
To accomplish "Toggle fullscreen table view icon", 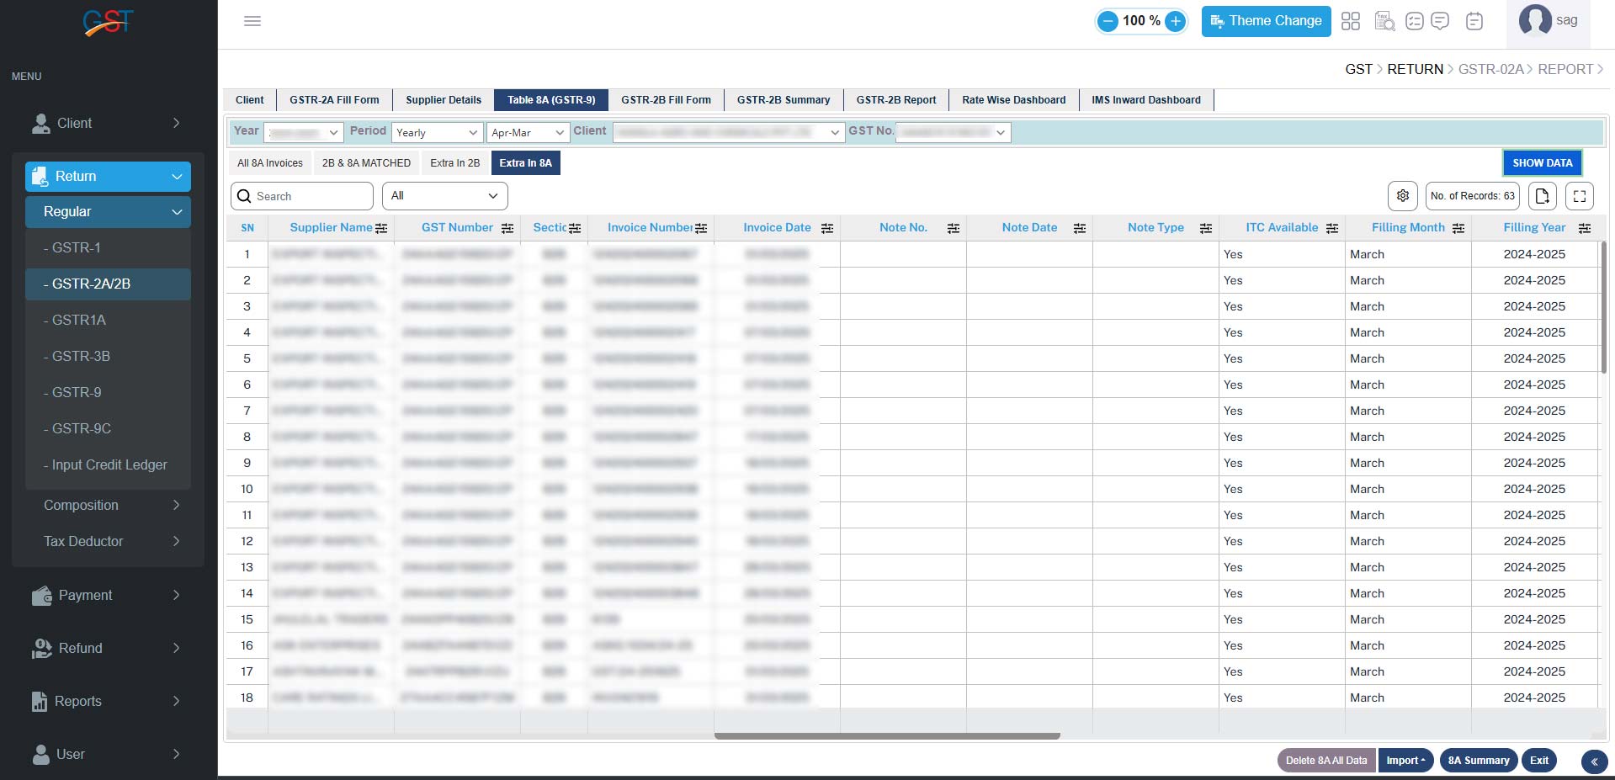I will 1579,196.
